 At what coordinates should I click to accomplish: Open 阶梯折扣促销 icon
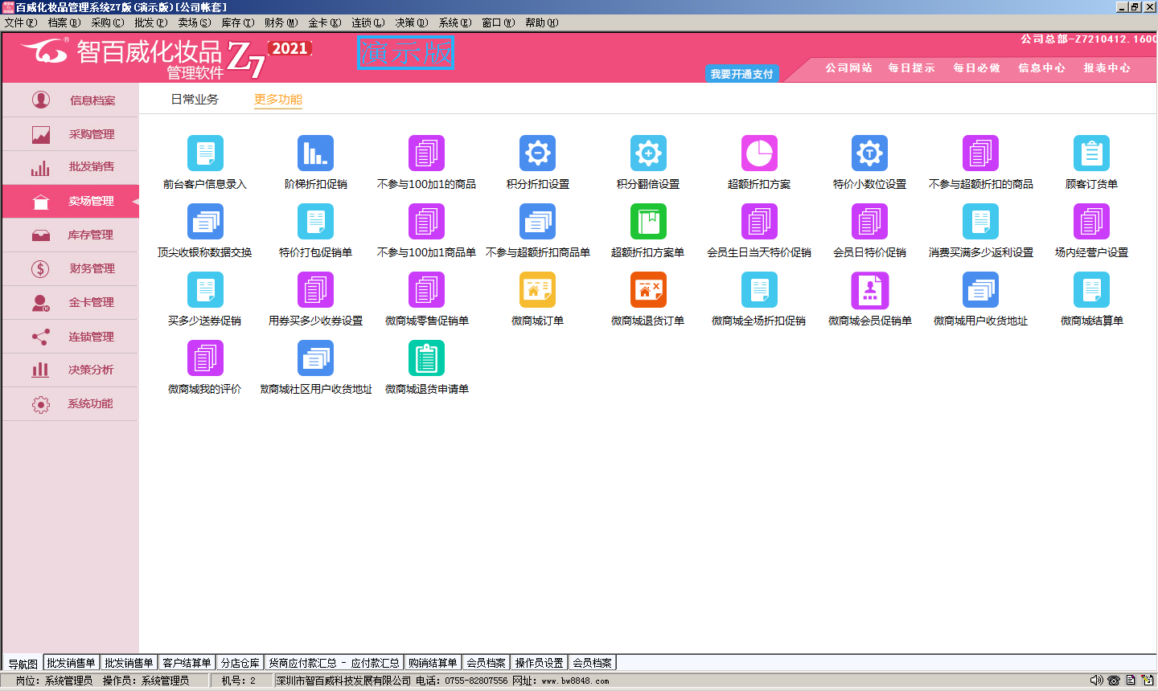pyautogui.click(x=315, y=153)
